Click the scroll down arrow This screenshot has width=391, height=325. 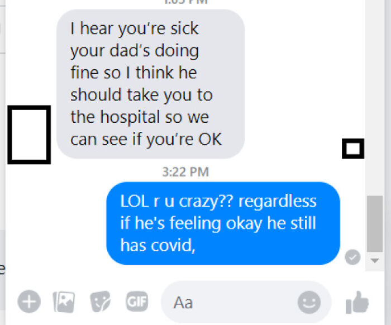375,261
